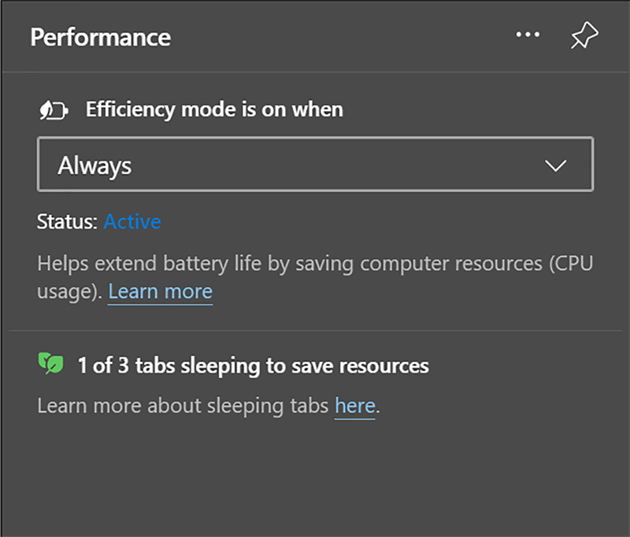Pin the Performance panel
Screen dimensions: 630x537
point(584,36)
